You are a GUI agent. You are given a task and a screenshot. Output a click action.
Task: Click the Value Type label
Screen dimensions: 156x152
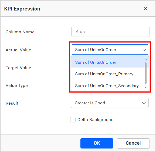click(x=17, y=86)
